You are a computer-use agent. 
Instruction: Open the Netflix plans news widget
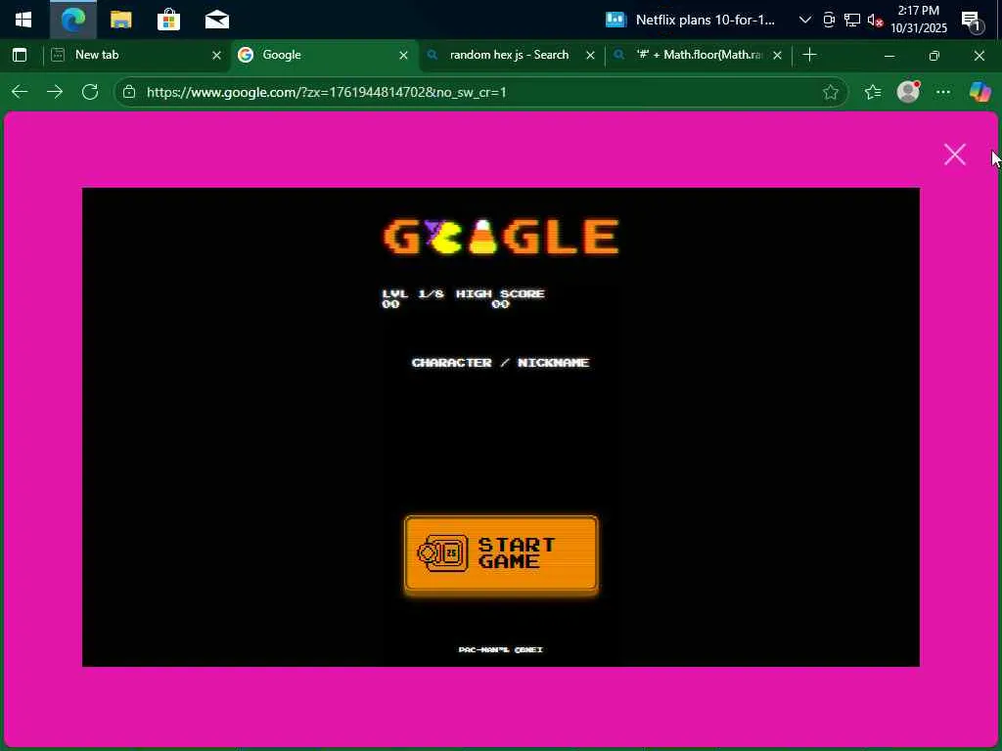tap(691, 20)
